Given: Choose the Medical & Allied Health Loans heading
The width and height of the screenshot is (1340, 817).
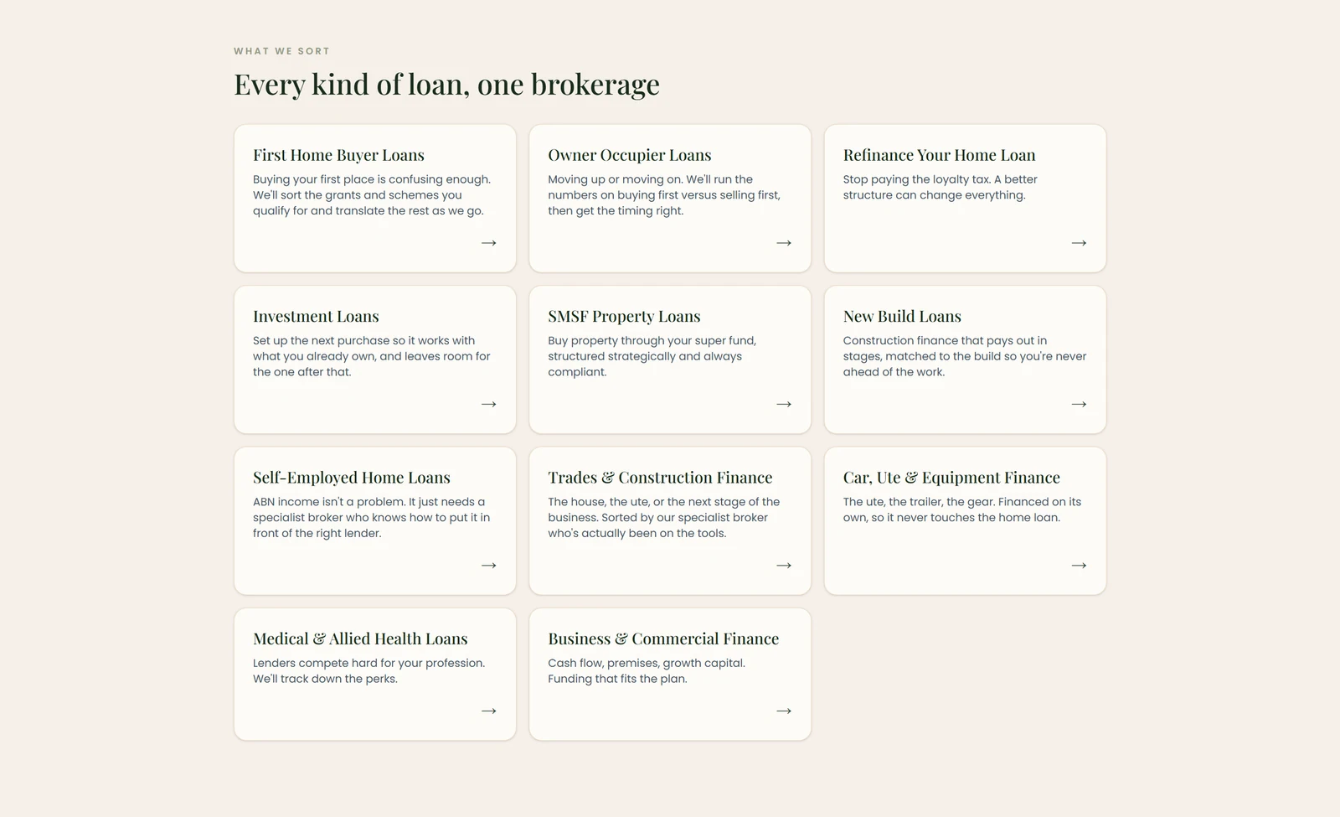Looking at the screenshot, I should (x=360, y=639).
